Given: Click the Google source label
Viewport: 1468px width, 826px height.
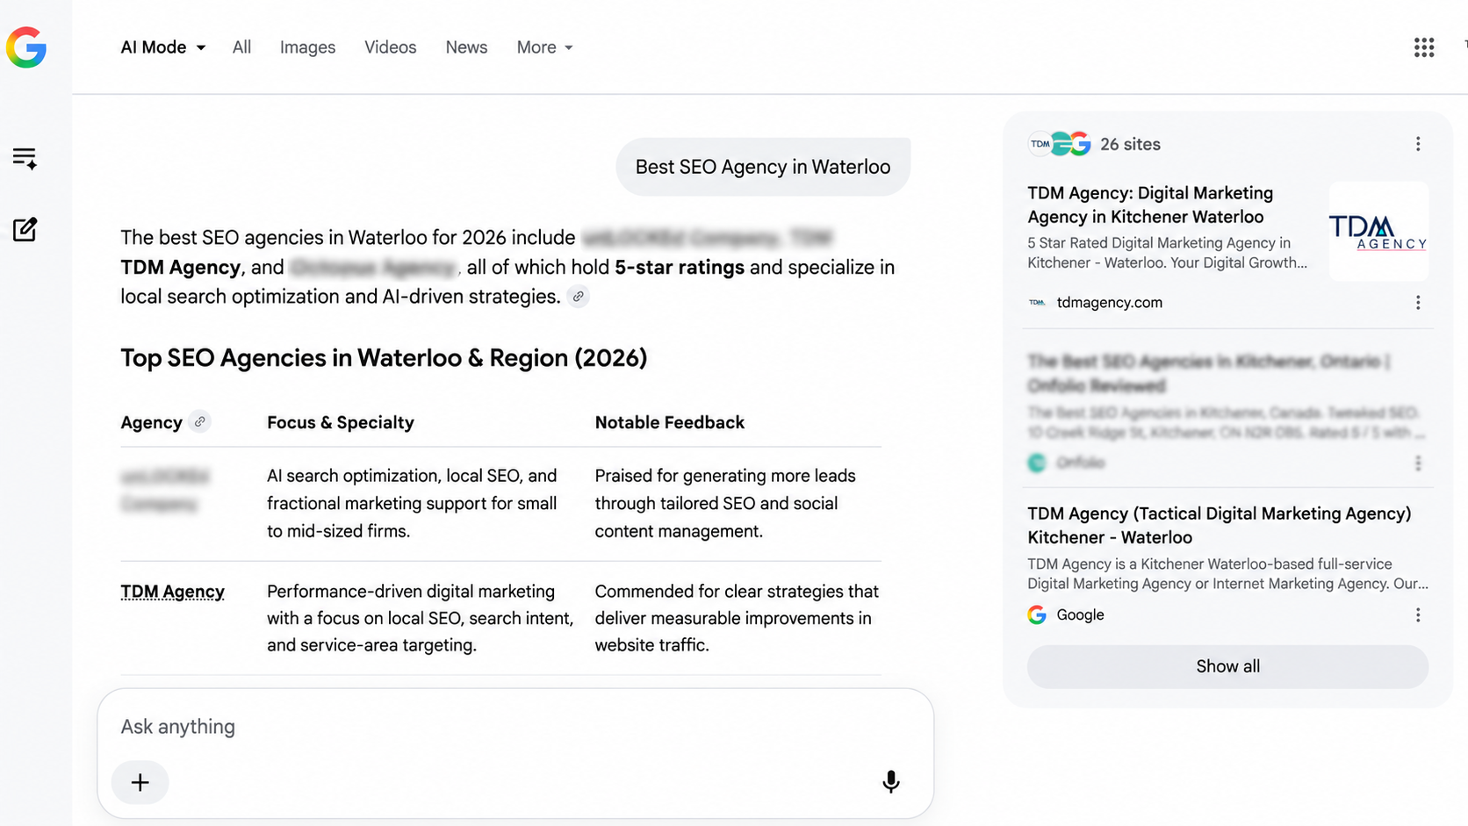Looking at the screenshot, I should [1080, 615].
